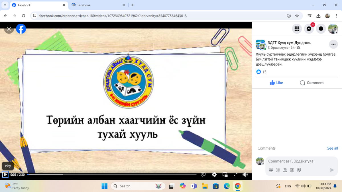The width and height of the screenshot is (342, 192).
Task: Close the second Facebook tab
Action: click(124, 5)
